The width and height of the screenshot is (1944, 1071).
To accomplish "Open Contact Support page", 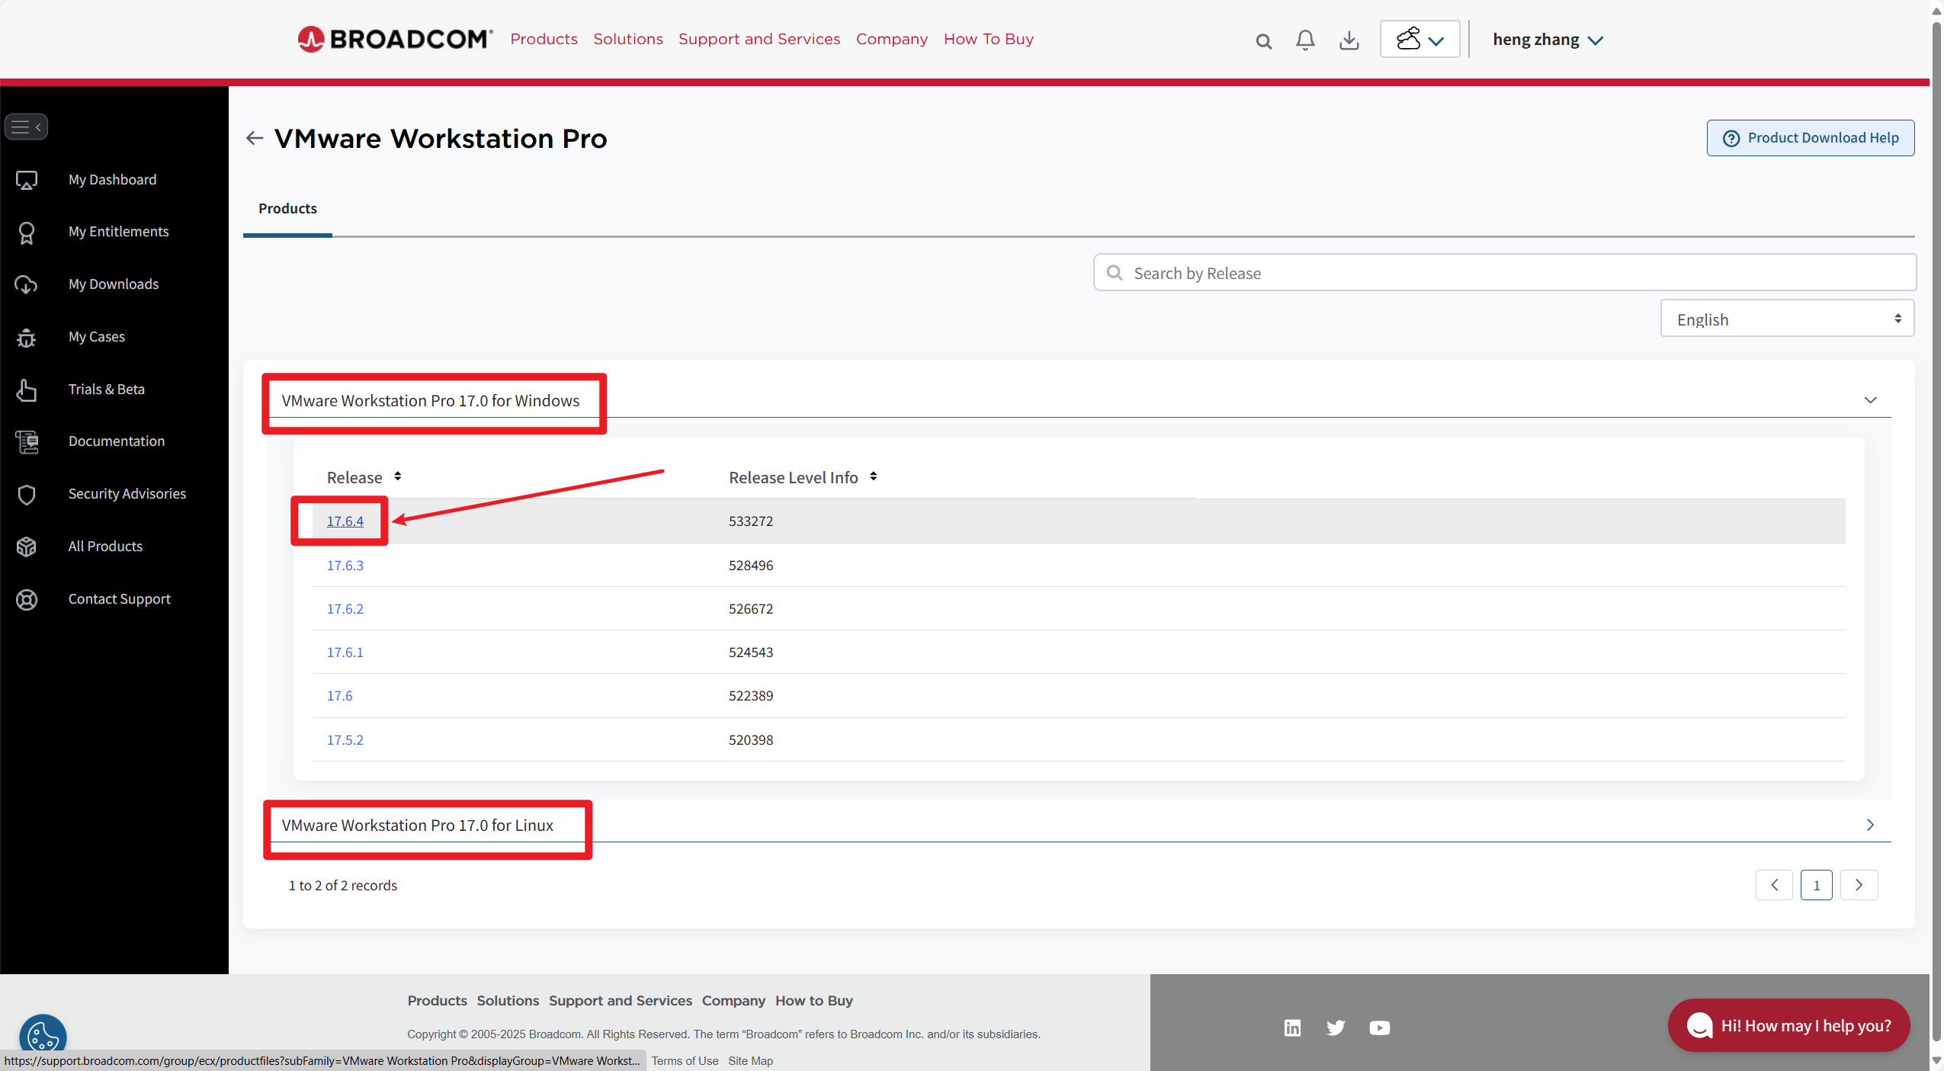I will coord(119,599).
